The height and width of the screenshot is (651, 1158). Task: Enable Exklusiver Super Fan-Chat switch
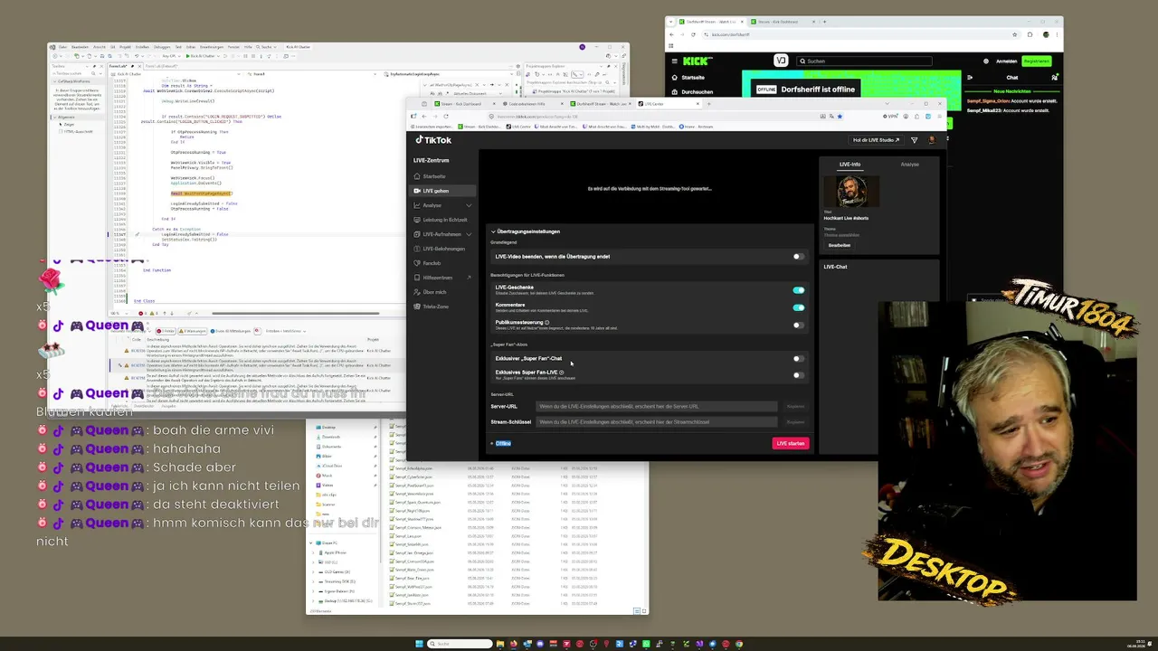(x=798, y=359)
